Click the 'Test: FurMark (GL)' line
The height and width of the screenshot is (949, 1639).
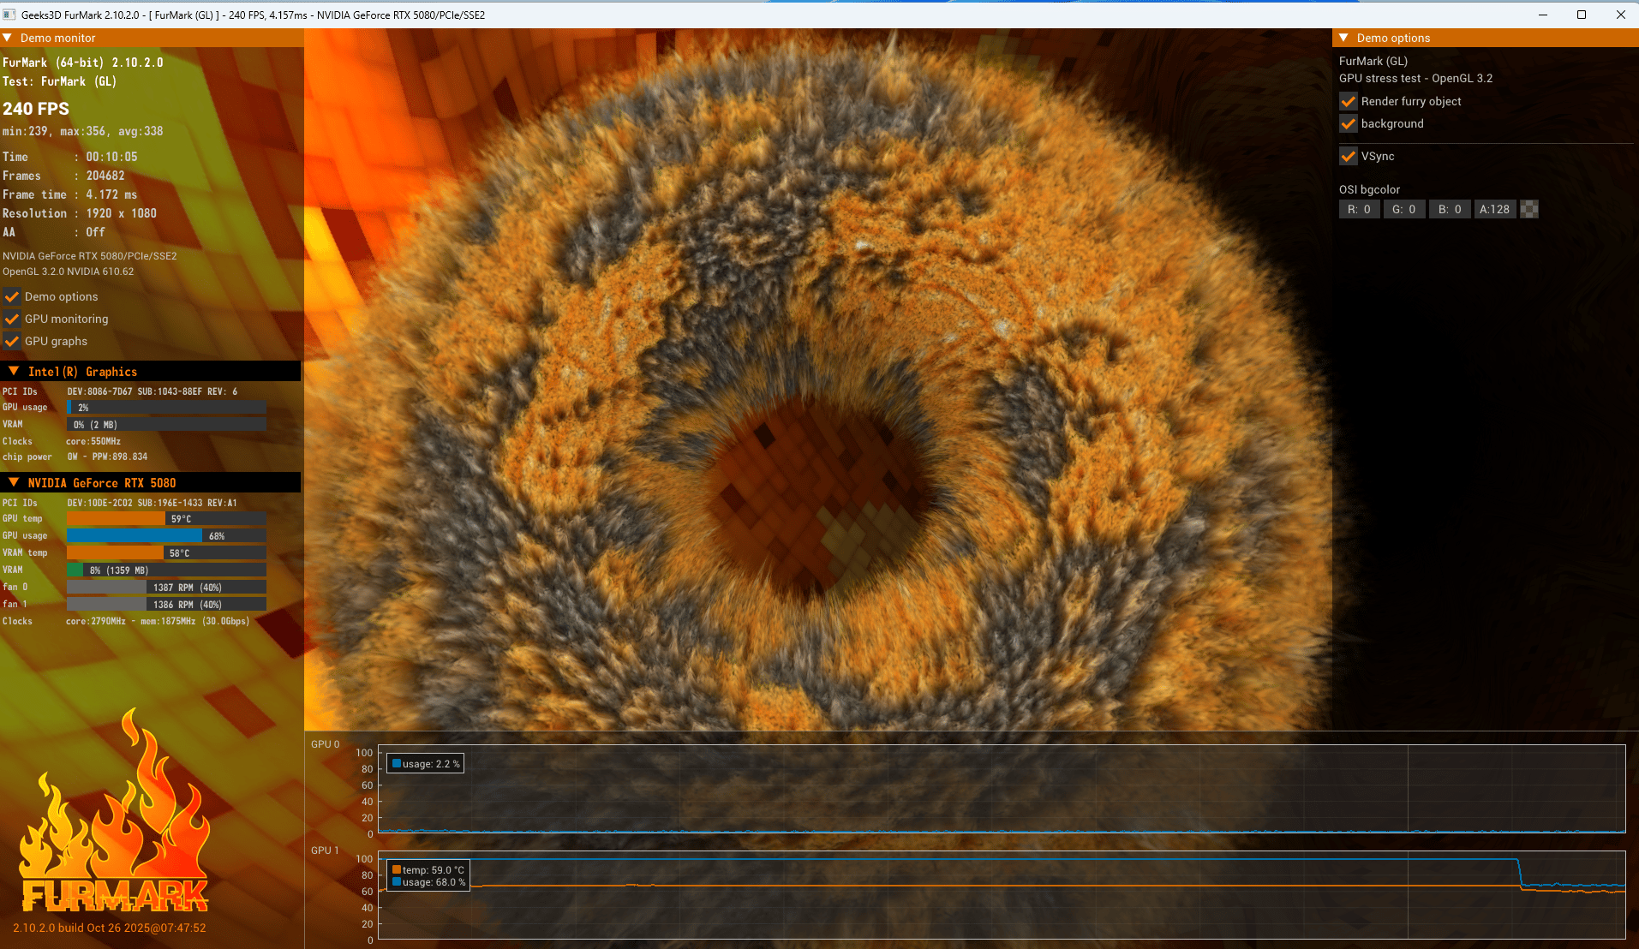point(59,81)
